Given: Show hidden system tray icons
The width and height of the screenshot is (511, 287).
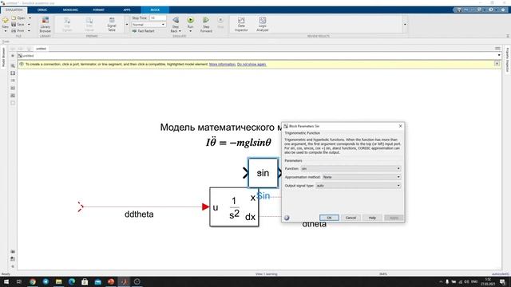Looking at the screenshot, I should coord(441,281).
